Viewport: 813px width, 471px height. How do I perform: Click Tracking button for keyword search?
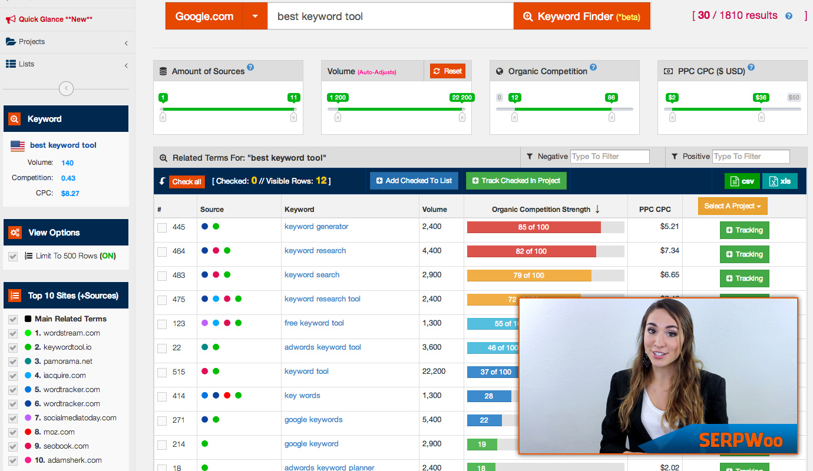(x=744, y=278)
